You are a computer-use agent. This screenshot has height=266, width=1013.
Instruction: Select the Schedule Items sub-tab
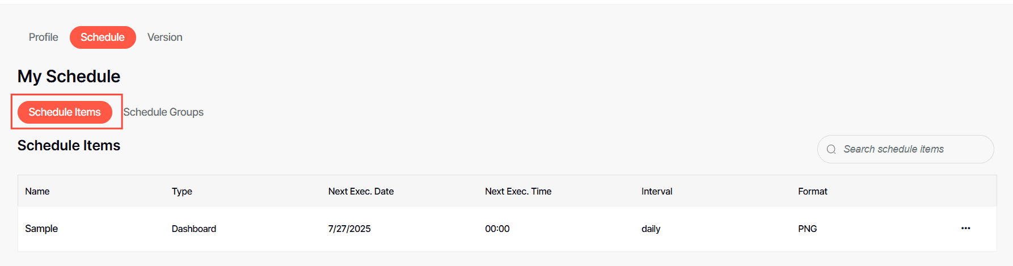point(65,112)
